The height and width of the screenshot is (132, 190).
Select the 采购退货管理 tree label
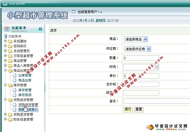pos(23,115)
